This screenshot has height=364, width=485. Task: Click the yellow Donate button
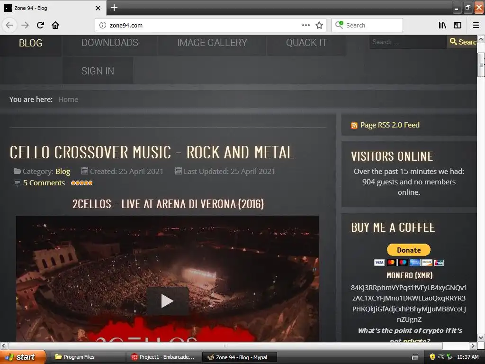click(409, 250)
